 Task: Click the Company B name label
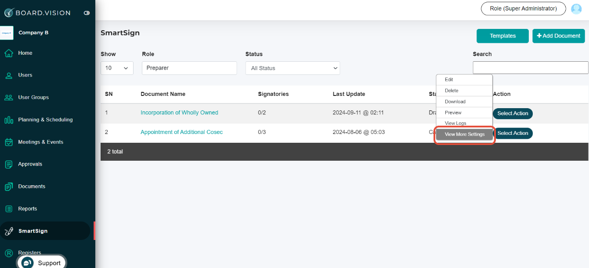pos(33,32)
